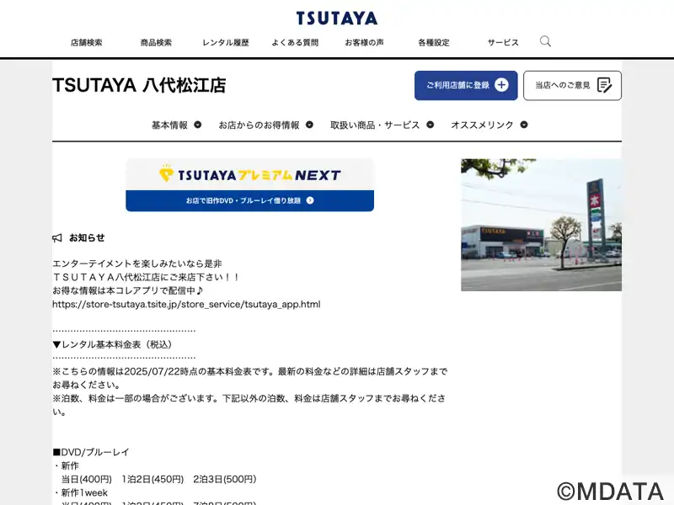Screen dimensions: 674x505
Task: Open TSUTAYA プレミアム NEXT banner
Action: (x=249, y=185)
